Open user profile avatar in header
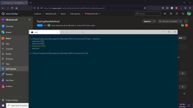The height and width of the screenshot is (108, 193). tap(189, 13)
